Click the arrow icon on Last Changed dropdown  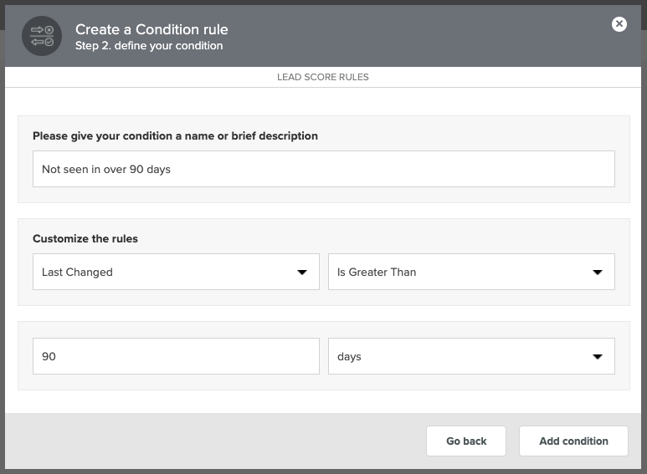click(x=302, y=272)
